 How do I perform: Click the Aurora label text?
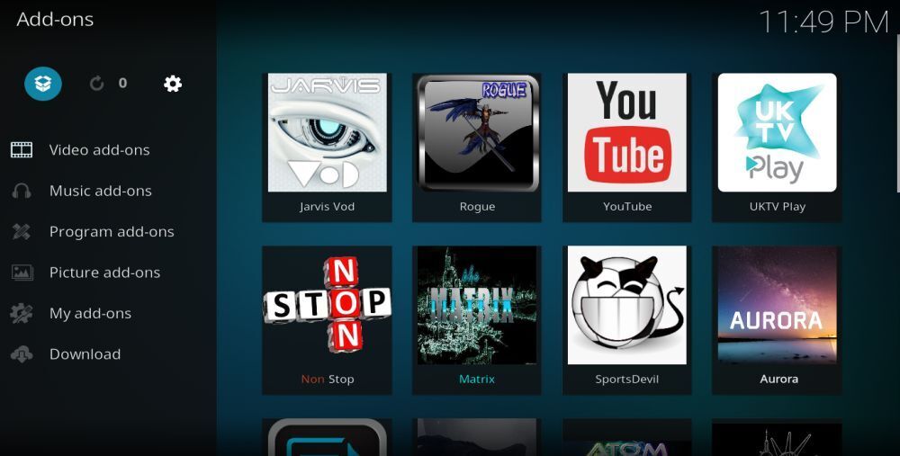click(778, 380)
